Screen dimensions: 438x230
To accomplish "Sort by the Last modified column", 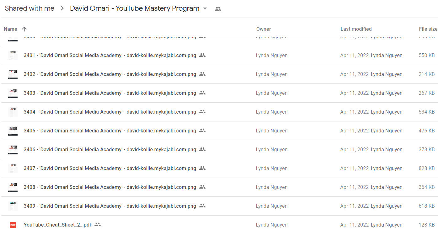I will pyautogui.click(x=356, y=29).
